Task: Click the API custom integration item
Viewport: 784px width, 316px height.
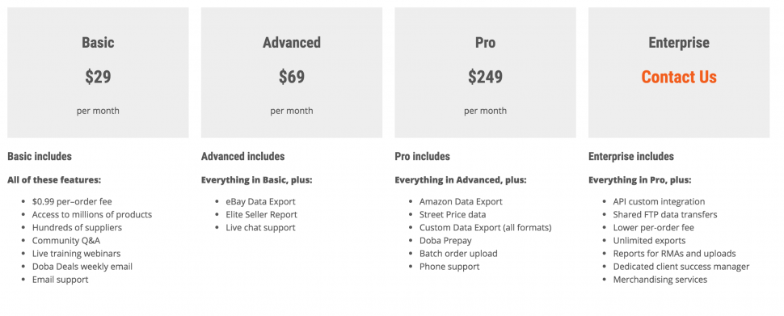Action: click(x=659, y=201)
